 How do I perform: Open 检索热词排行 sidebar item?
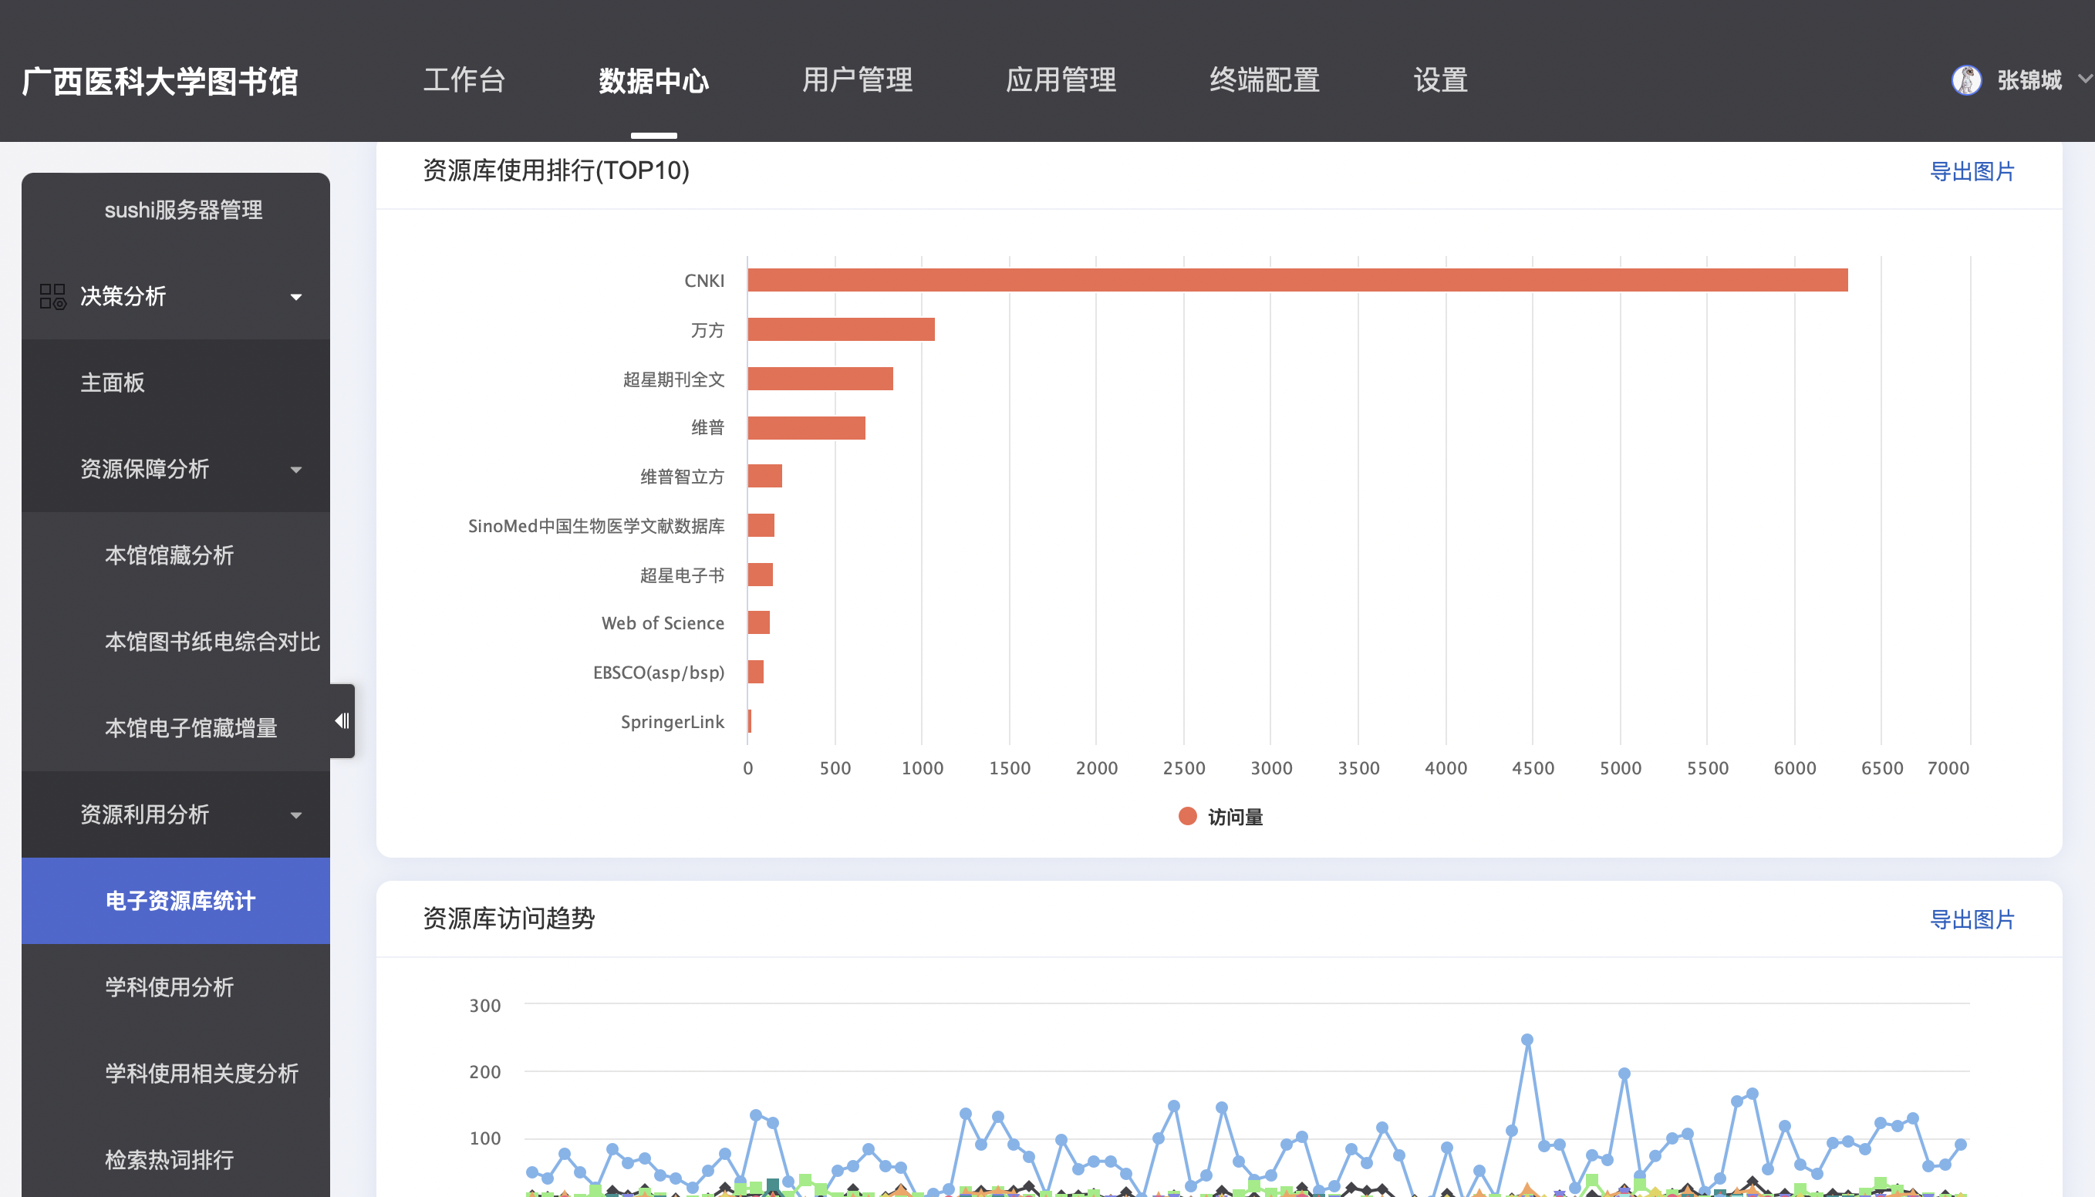click(170, 1159)
